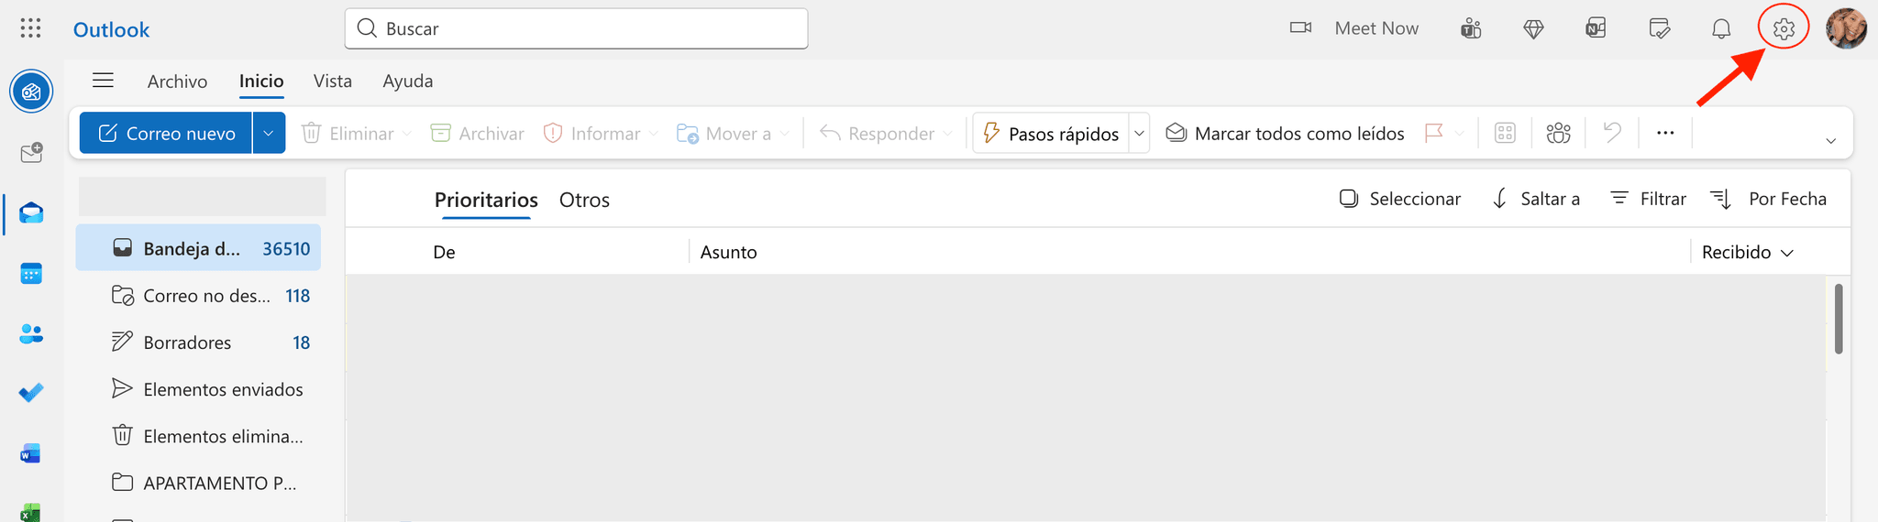This screenshot has width=1878, height=522.
Task: Open the Teams icon in header
Action: pyautogui.click(x=1471, y=28)
